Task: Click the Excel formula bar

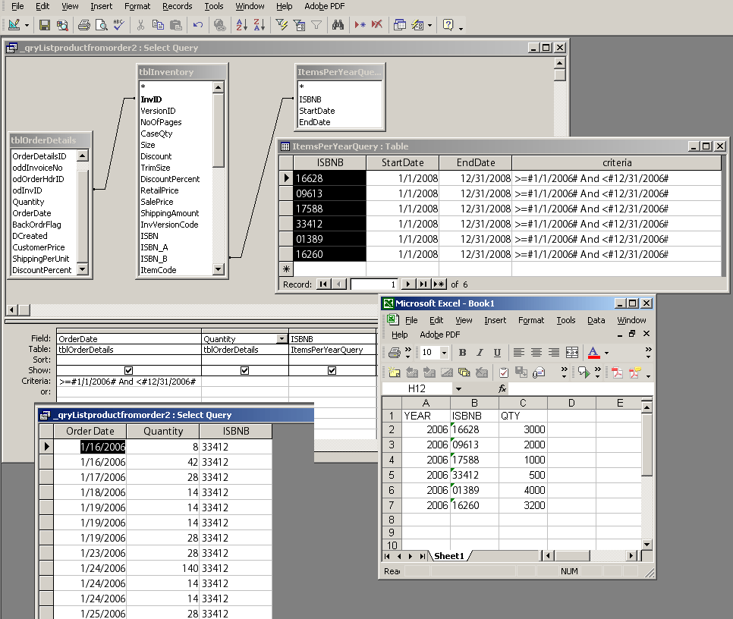Action: [580, 388]
